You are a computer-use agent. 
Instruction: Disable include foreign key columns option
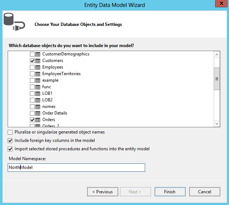tap(10, 140)
